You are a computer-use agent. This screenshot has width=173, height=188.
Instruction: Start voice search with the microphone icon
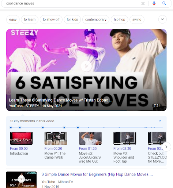pyautogui.click(x=154, y=3)
